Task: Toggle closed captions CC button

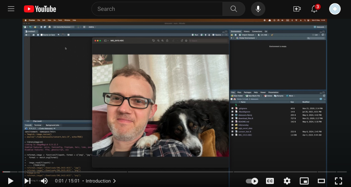Action: click(270, 181)
